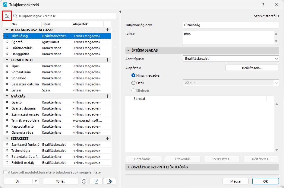This screenshot has width=284, height=188.
Task: Select the 'Érték' radio button
Action: pos(133,83)
